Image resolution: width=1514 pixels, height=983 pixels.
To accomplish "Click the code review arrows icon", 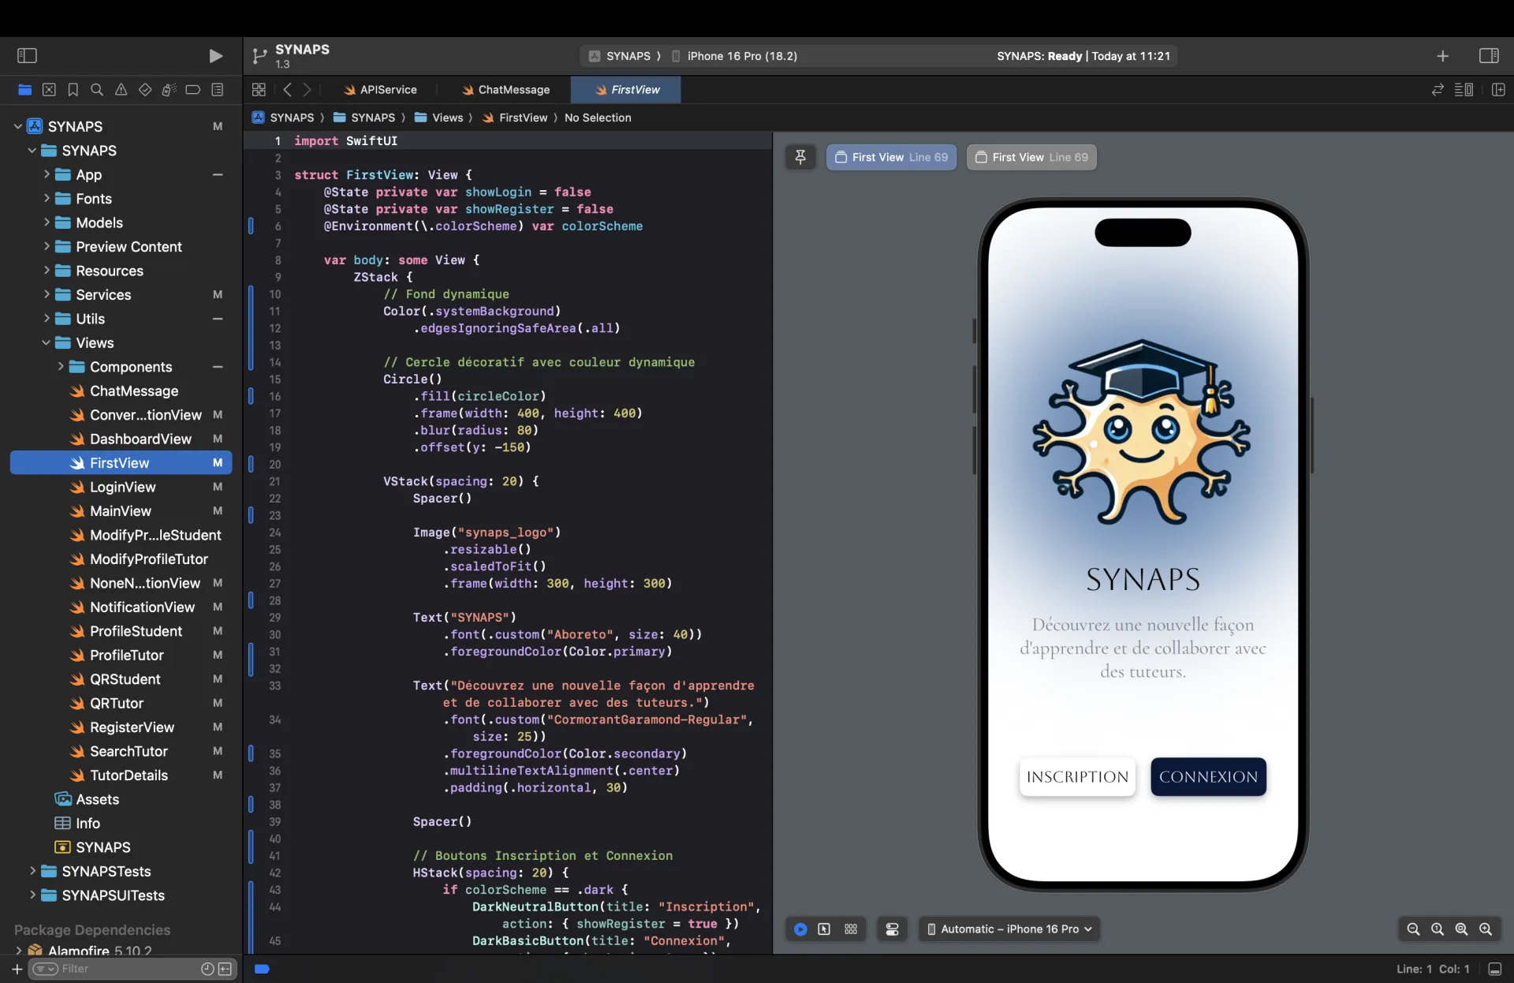I will point(1438,90).
